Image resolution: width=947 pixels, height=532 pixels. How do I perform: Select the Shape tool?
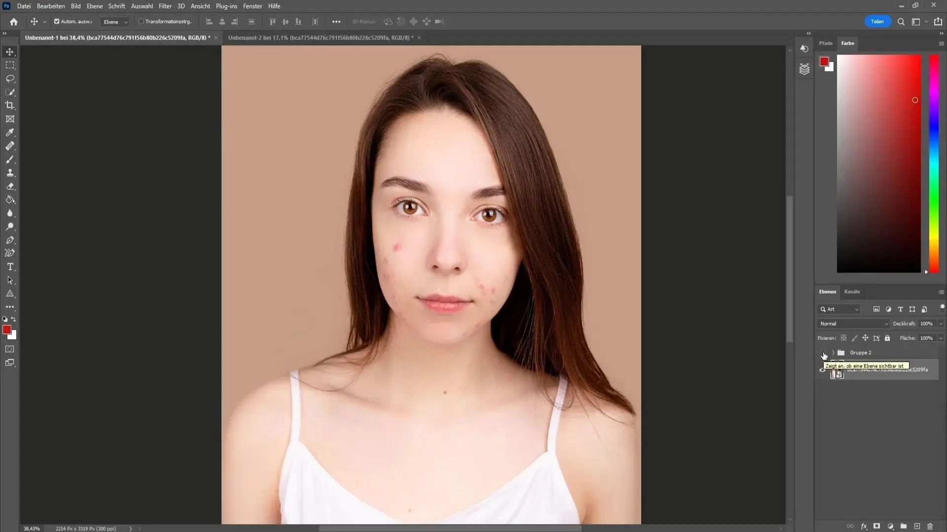10,294
